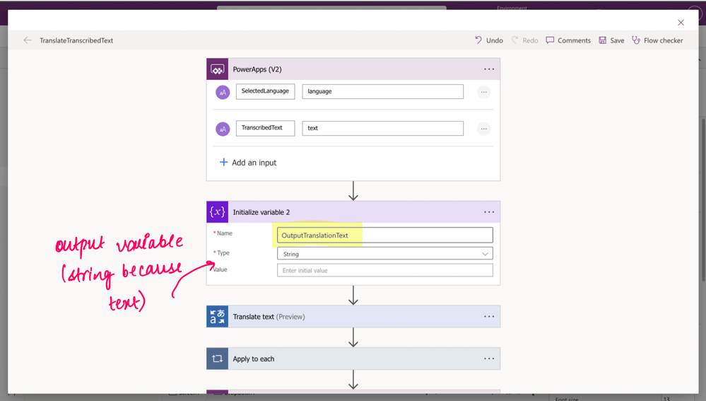Edit the SelectedLanguage input name field
Screen dimensions: 706x401
(x=265, y=91)
